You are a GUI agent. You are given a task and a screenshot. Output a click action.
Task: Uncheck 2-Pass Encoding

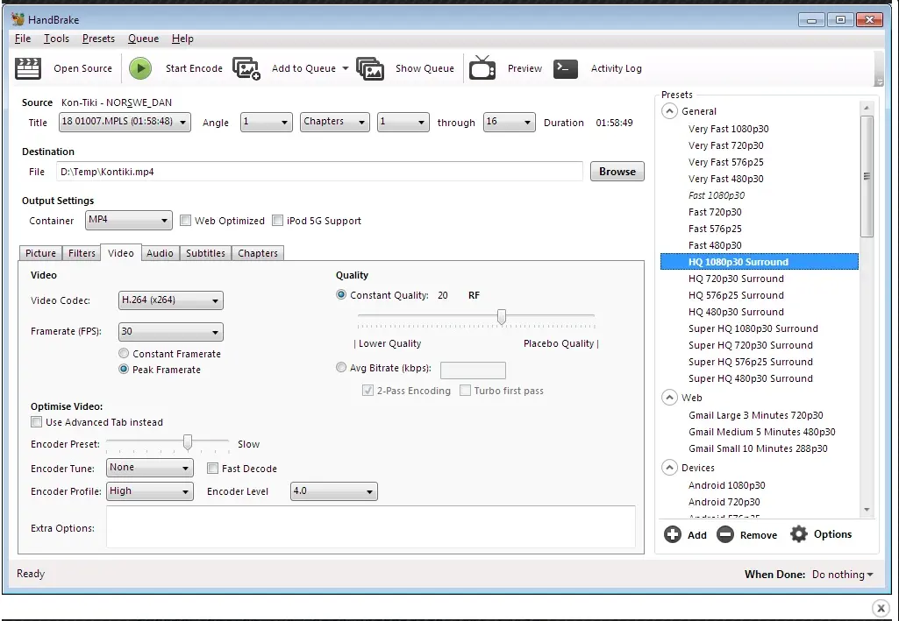[367, 391]
